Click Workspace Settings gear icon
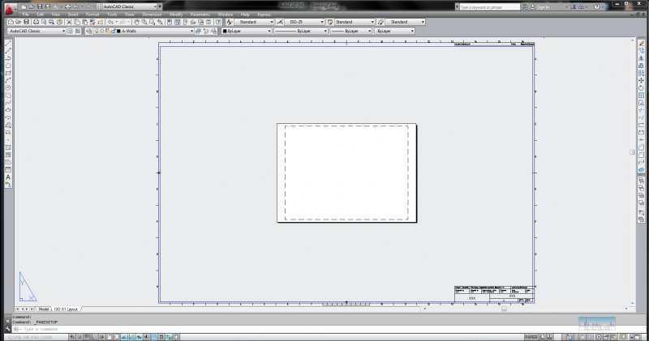649x341 pixels. [x=70, y=31]
